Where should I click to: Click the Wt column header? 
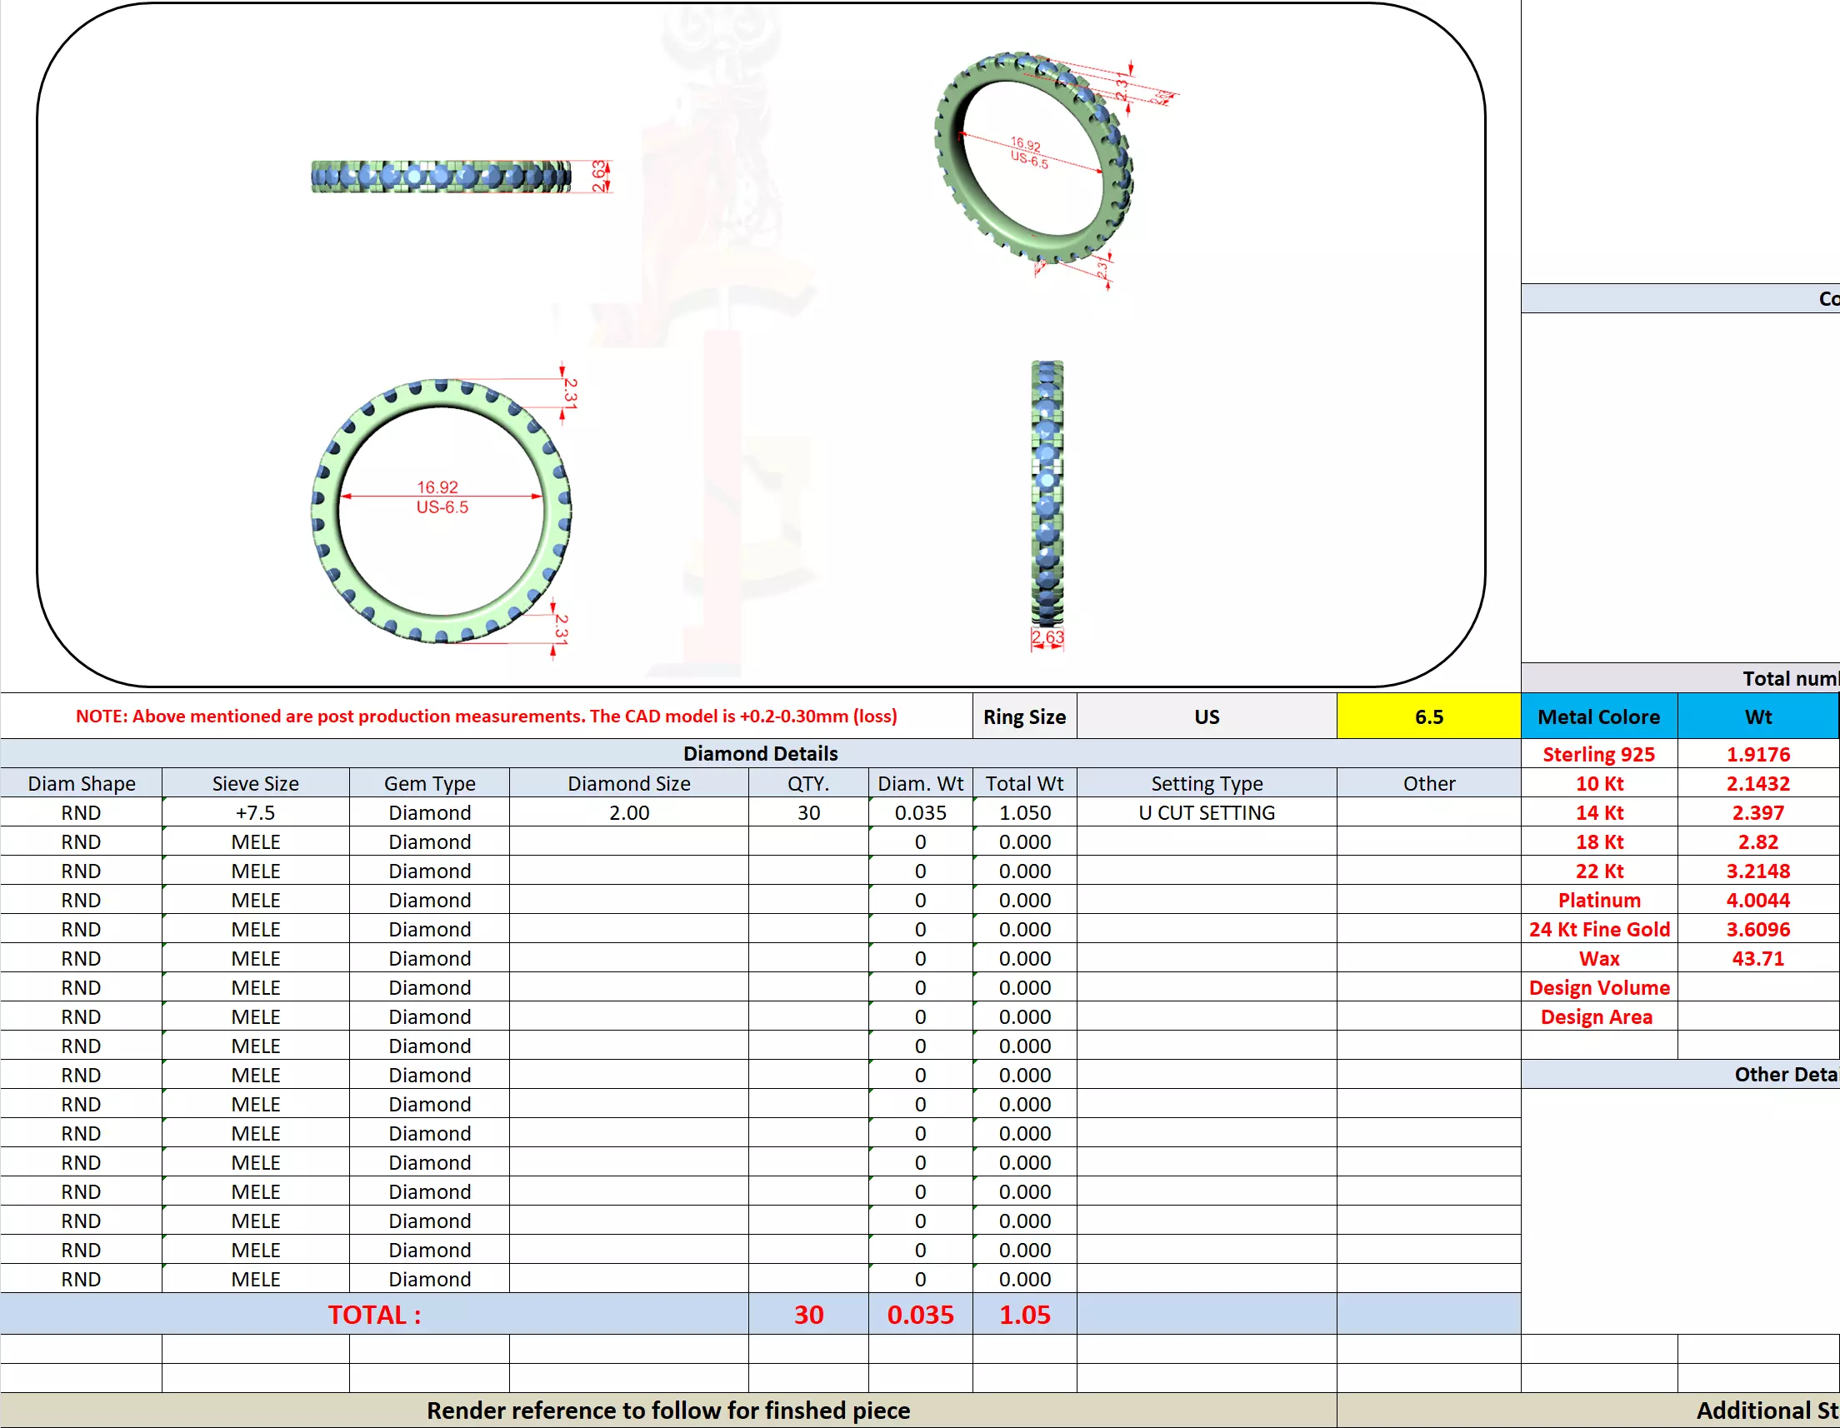(x=1757, y=716)
